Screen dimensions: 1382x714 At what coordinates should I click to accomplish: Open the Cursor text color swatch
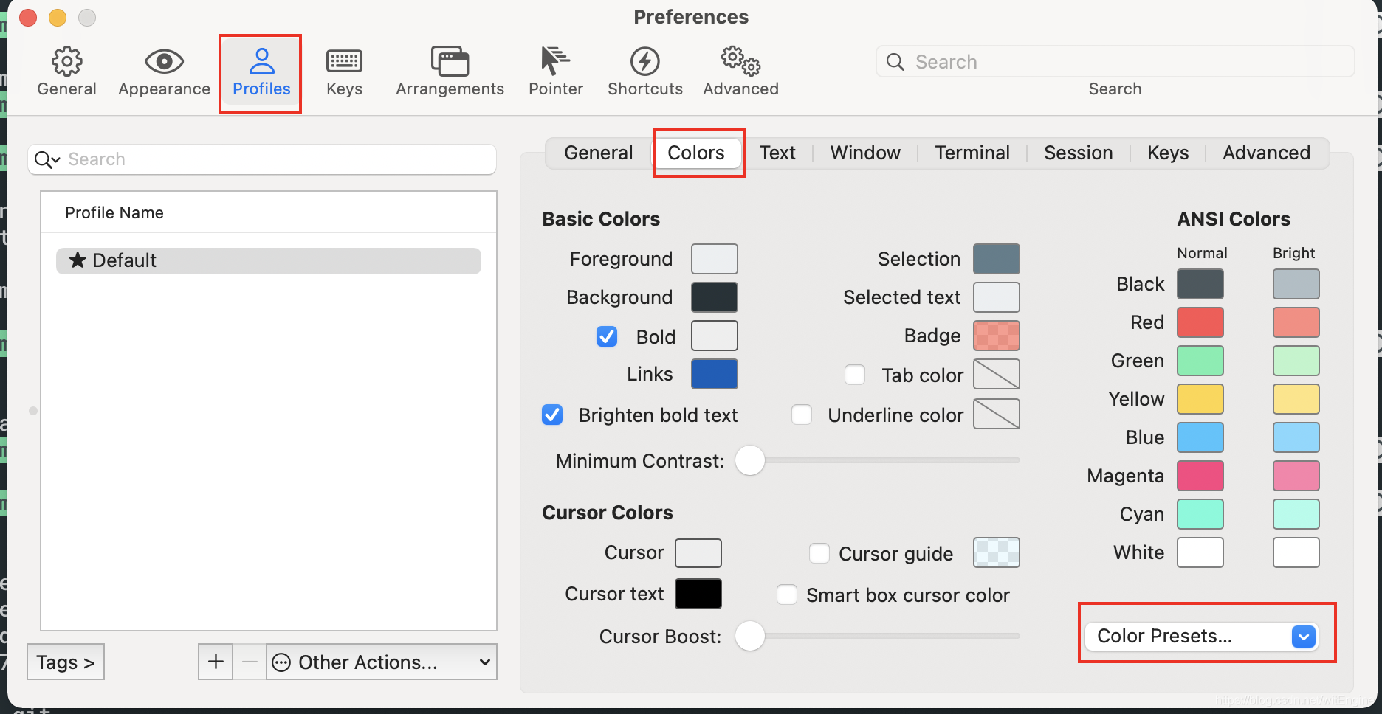coord(698,594)
